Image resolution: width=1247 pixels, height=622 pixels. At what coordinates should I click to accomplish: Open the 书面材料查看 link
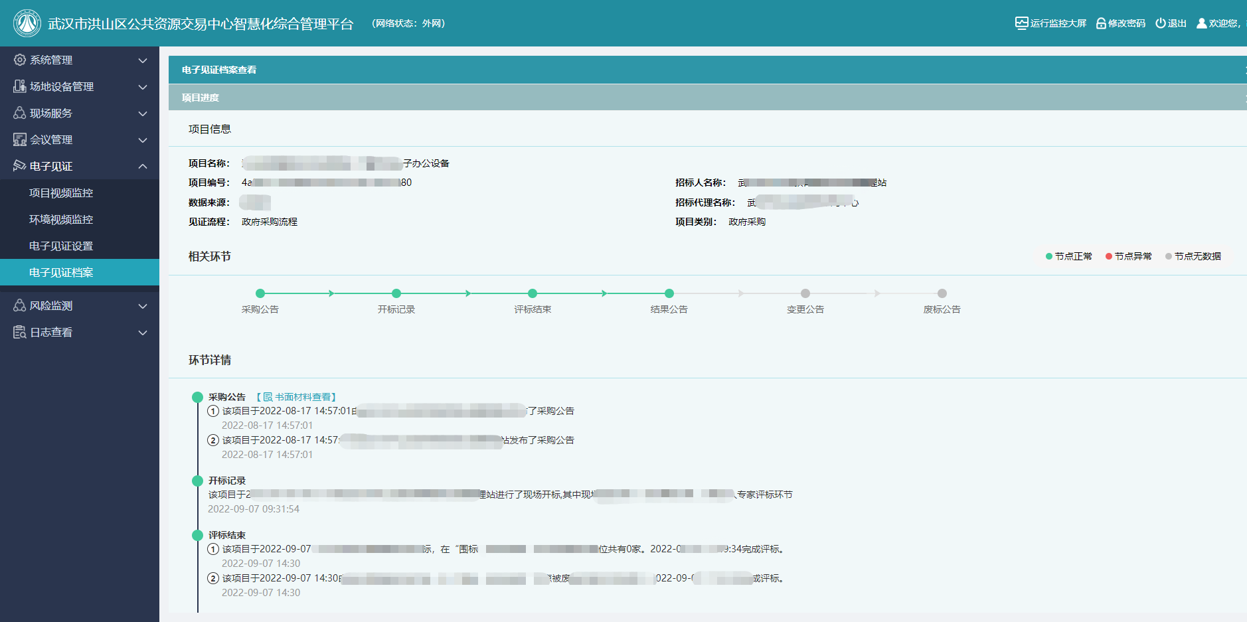pyautogui.click(x=303, y=397)
